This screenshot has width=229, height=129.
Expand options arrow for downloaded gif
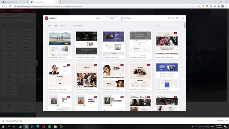pyautogui.click(x=25, y=121)
